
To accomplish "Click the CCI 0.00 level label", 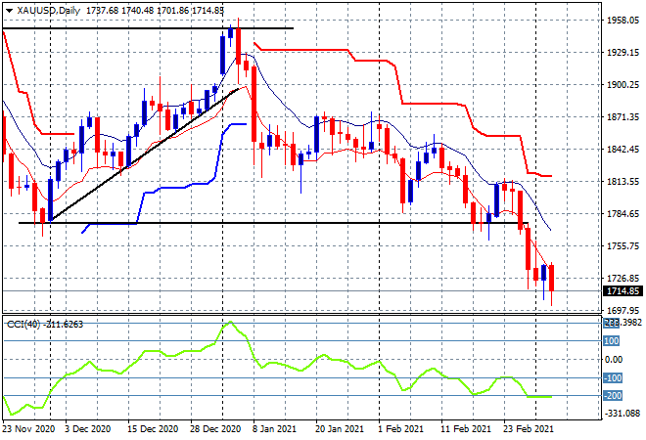I will (614, 359).
